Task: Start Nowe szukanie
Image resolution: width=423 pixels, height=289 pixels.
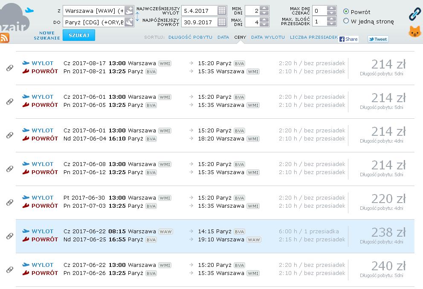Action: [47, 35]
